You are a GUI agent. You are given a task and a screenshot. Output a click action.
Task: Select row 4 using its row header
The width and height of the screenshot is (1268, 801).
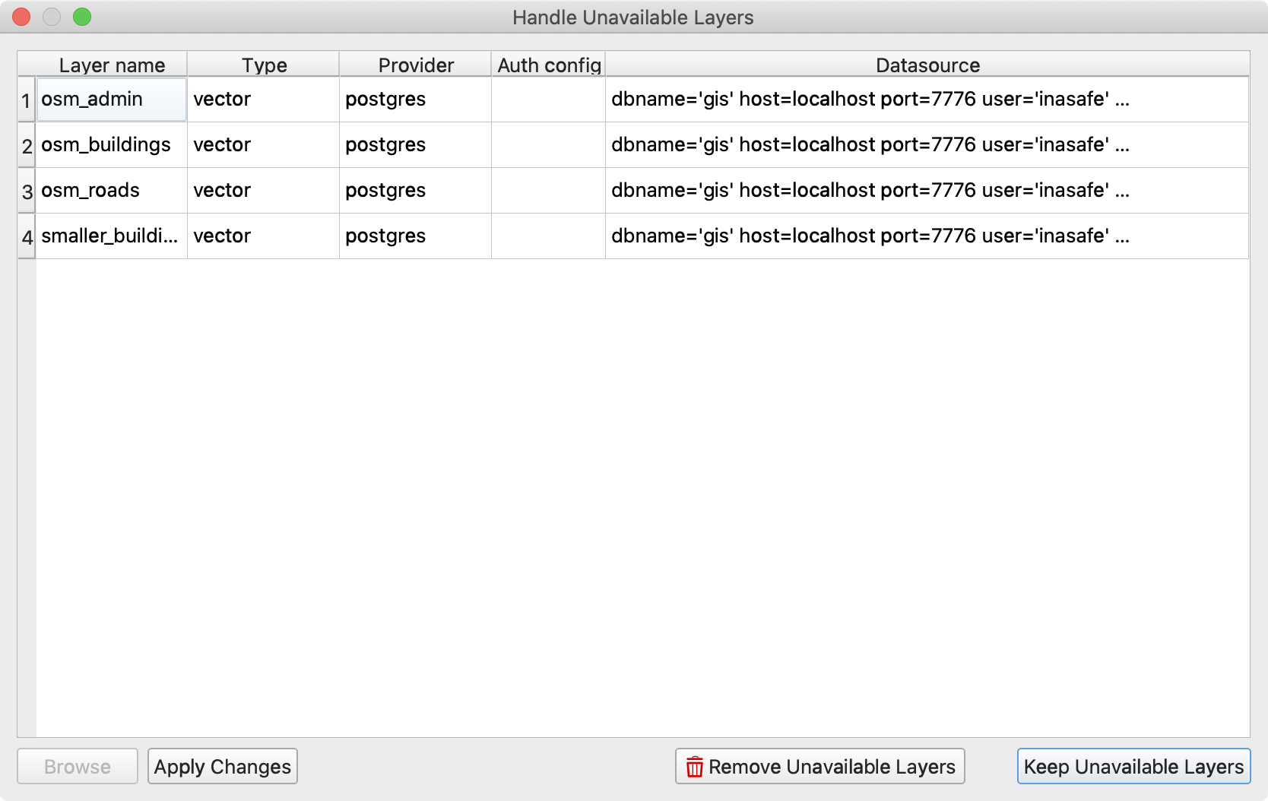(27, 237)
